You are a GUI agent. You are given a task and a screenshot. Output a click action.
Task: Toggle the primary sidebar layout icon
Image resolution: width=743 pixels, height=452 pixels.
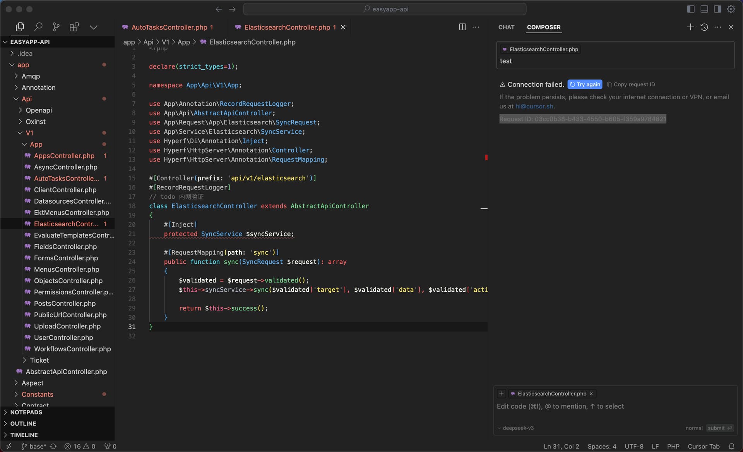691,9
